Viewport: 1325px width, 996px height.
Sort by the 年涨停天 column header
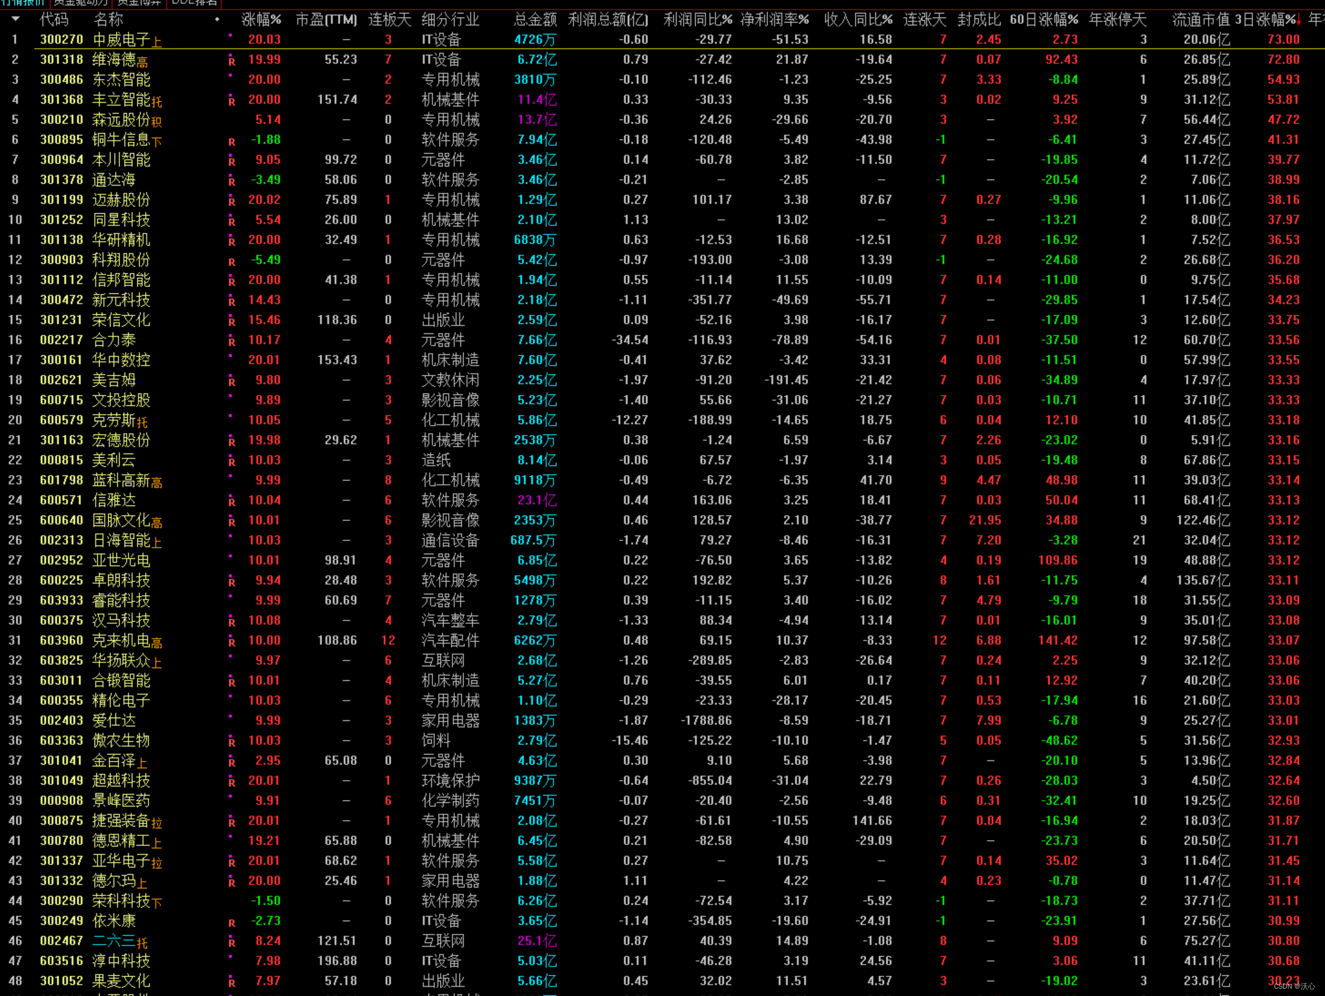pos(1118,19)
